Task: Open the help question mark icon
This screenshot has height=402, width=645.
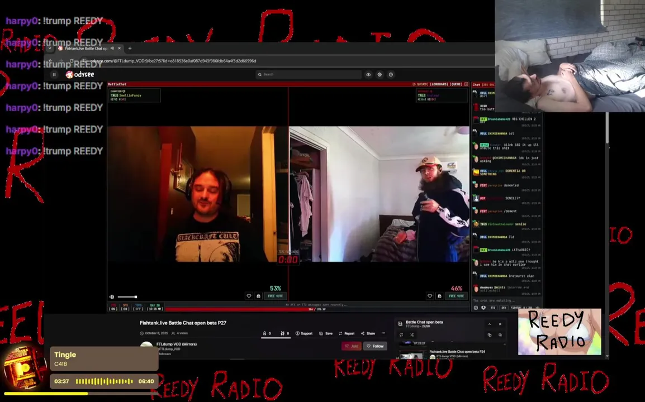Action: click(391, 74)
